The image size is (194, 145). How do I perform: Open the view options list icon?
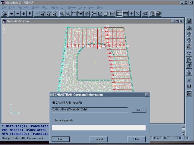(94, 14)
